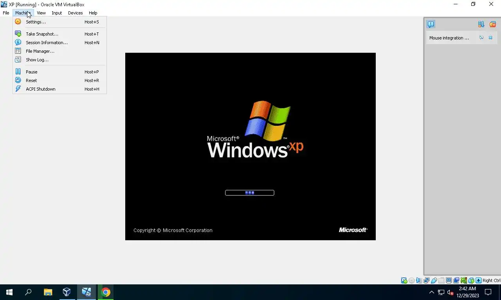
Task: Open the Windows notifications action center
Action: coord(488,292)
